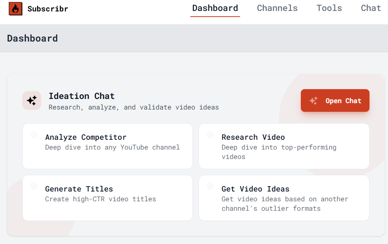The height and width of the screenshot is (244, 388).
Task: Click 'Get video ideas based on another channel's outlier formats' text
Action: pos(285,204)
